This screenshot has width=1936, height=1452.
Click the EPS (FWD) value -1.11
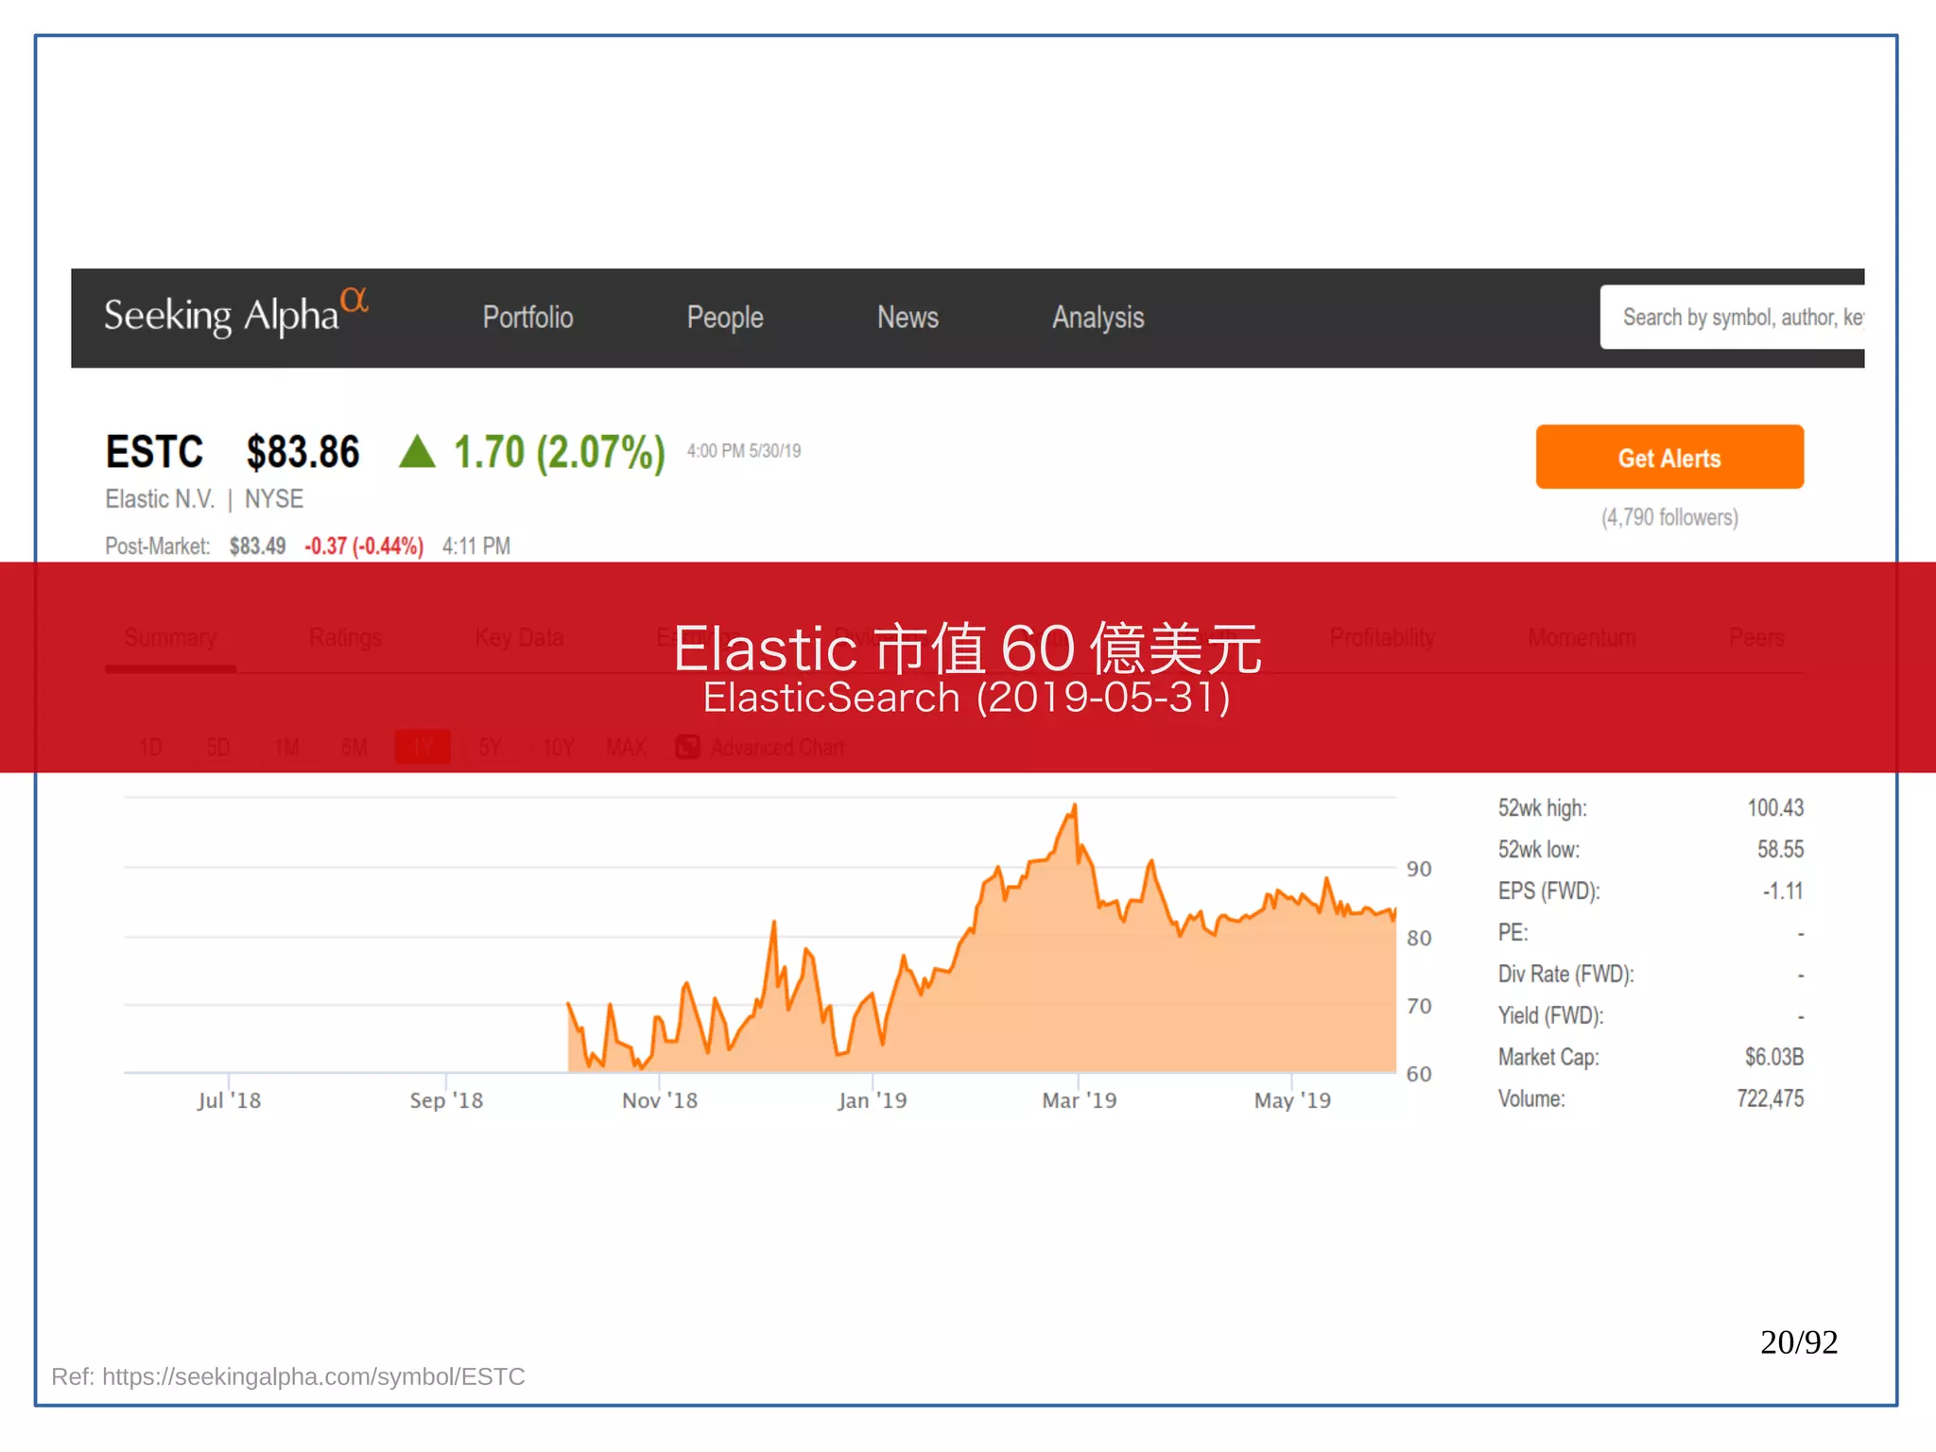[x=1783, y=891]
